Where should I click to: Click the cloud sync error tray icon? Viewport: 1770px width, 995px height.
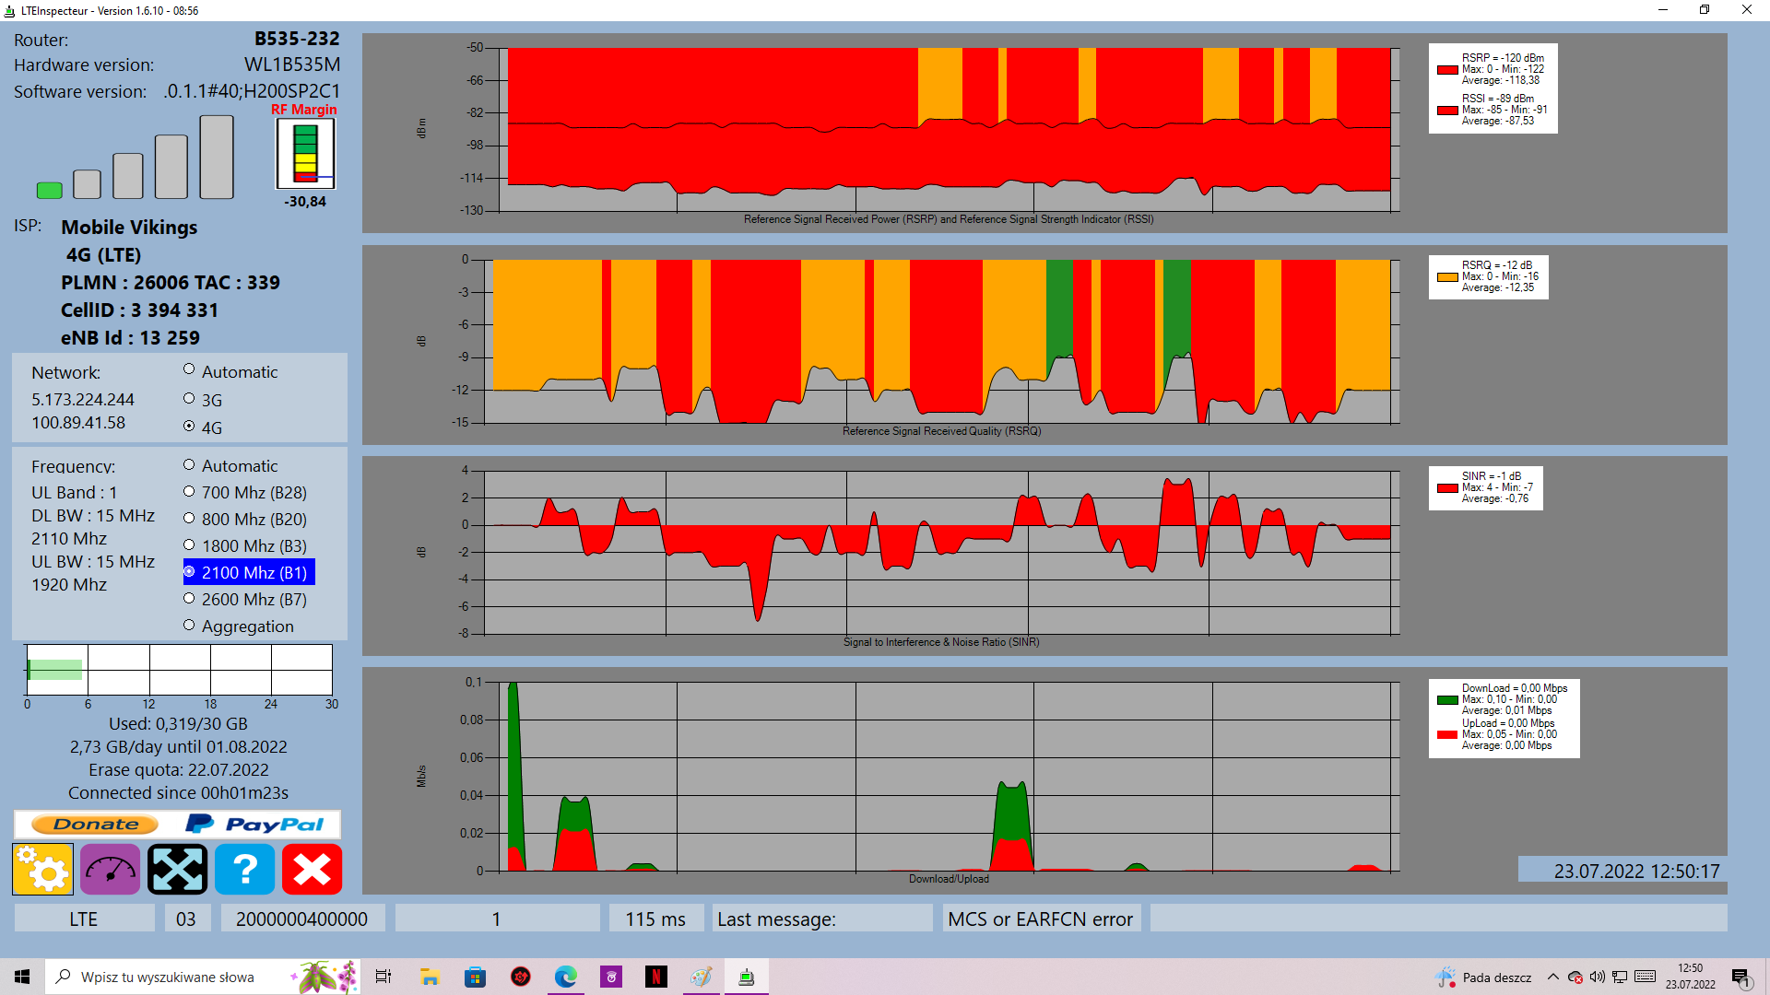click(x=1575, y=977)
